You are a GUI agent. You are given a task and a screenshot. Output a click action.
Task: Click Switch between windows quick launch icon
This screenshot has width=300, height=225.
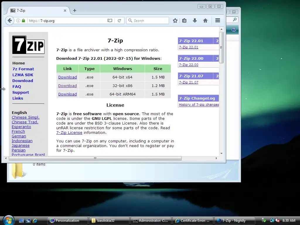[28, 221]
